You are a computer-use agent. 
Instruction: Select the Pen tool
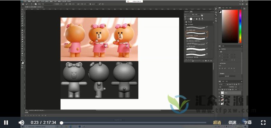coord(22,44)
